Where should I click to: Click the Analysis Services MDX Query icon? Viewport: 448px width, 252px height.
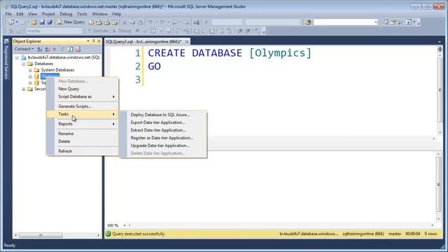click(99, 22)
